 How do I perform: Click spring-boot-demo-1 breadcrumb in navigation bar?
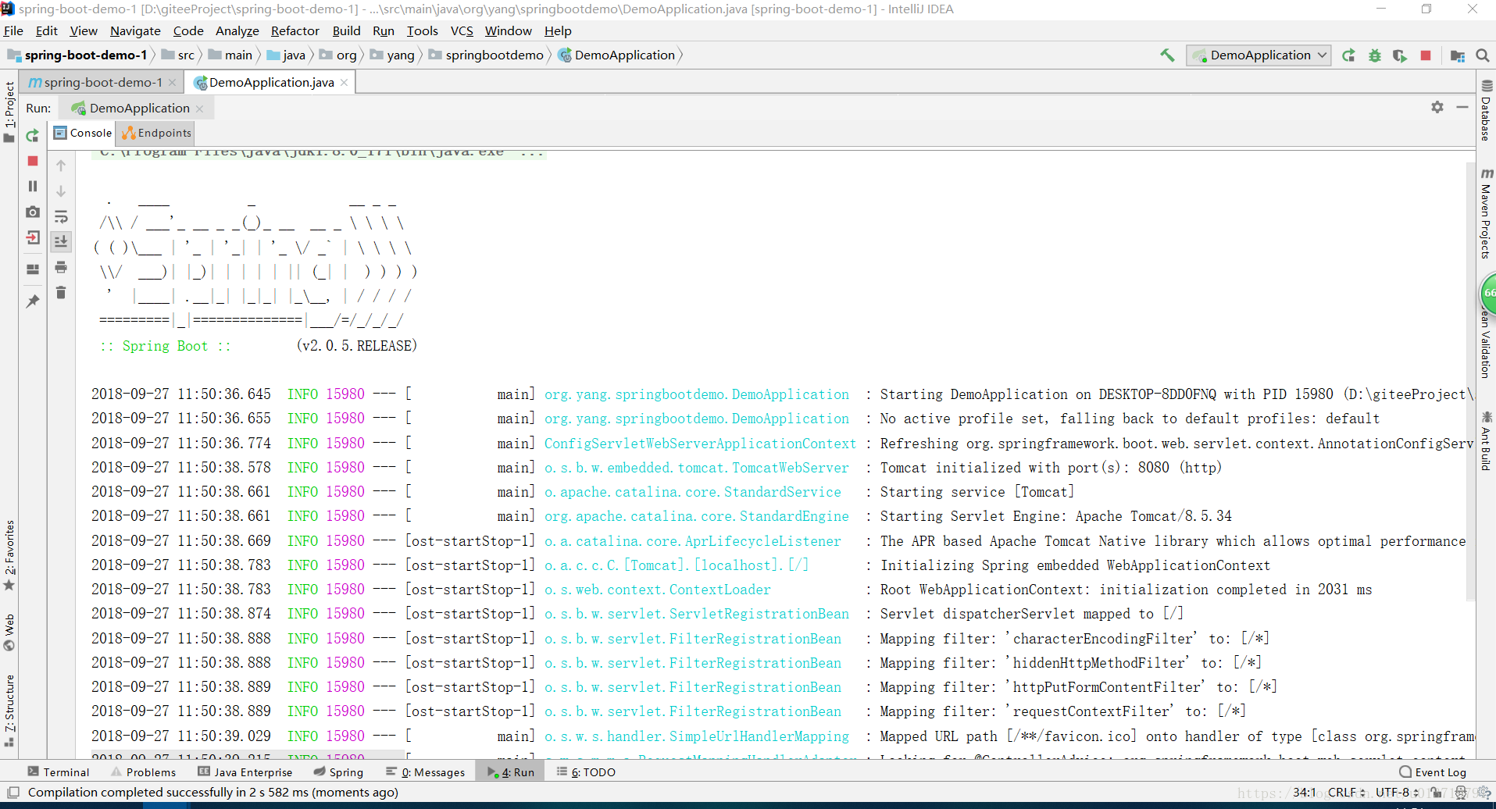pos(77,55)
